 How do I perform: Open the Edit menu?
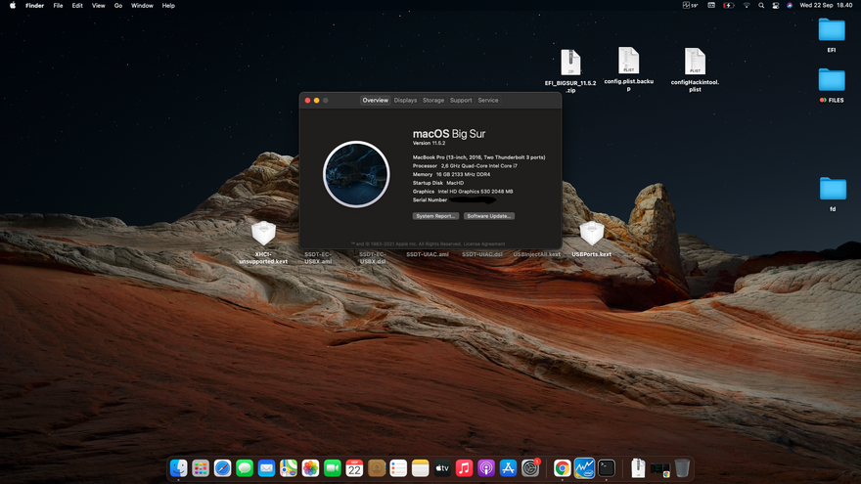coord(77,6)
